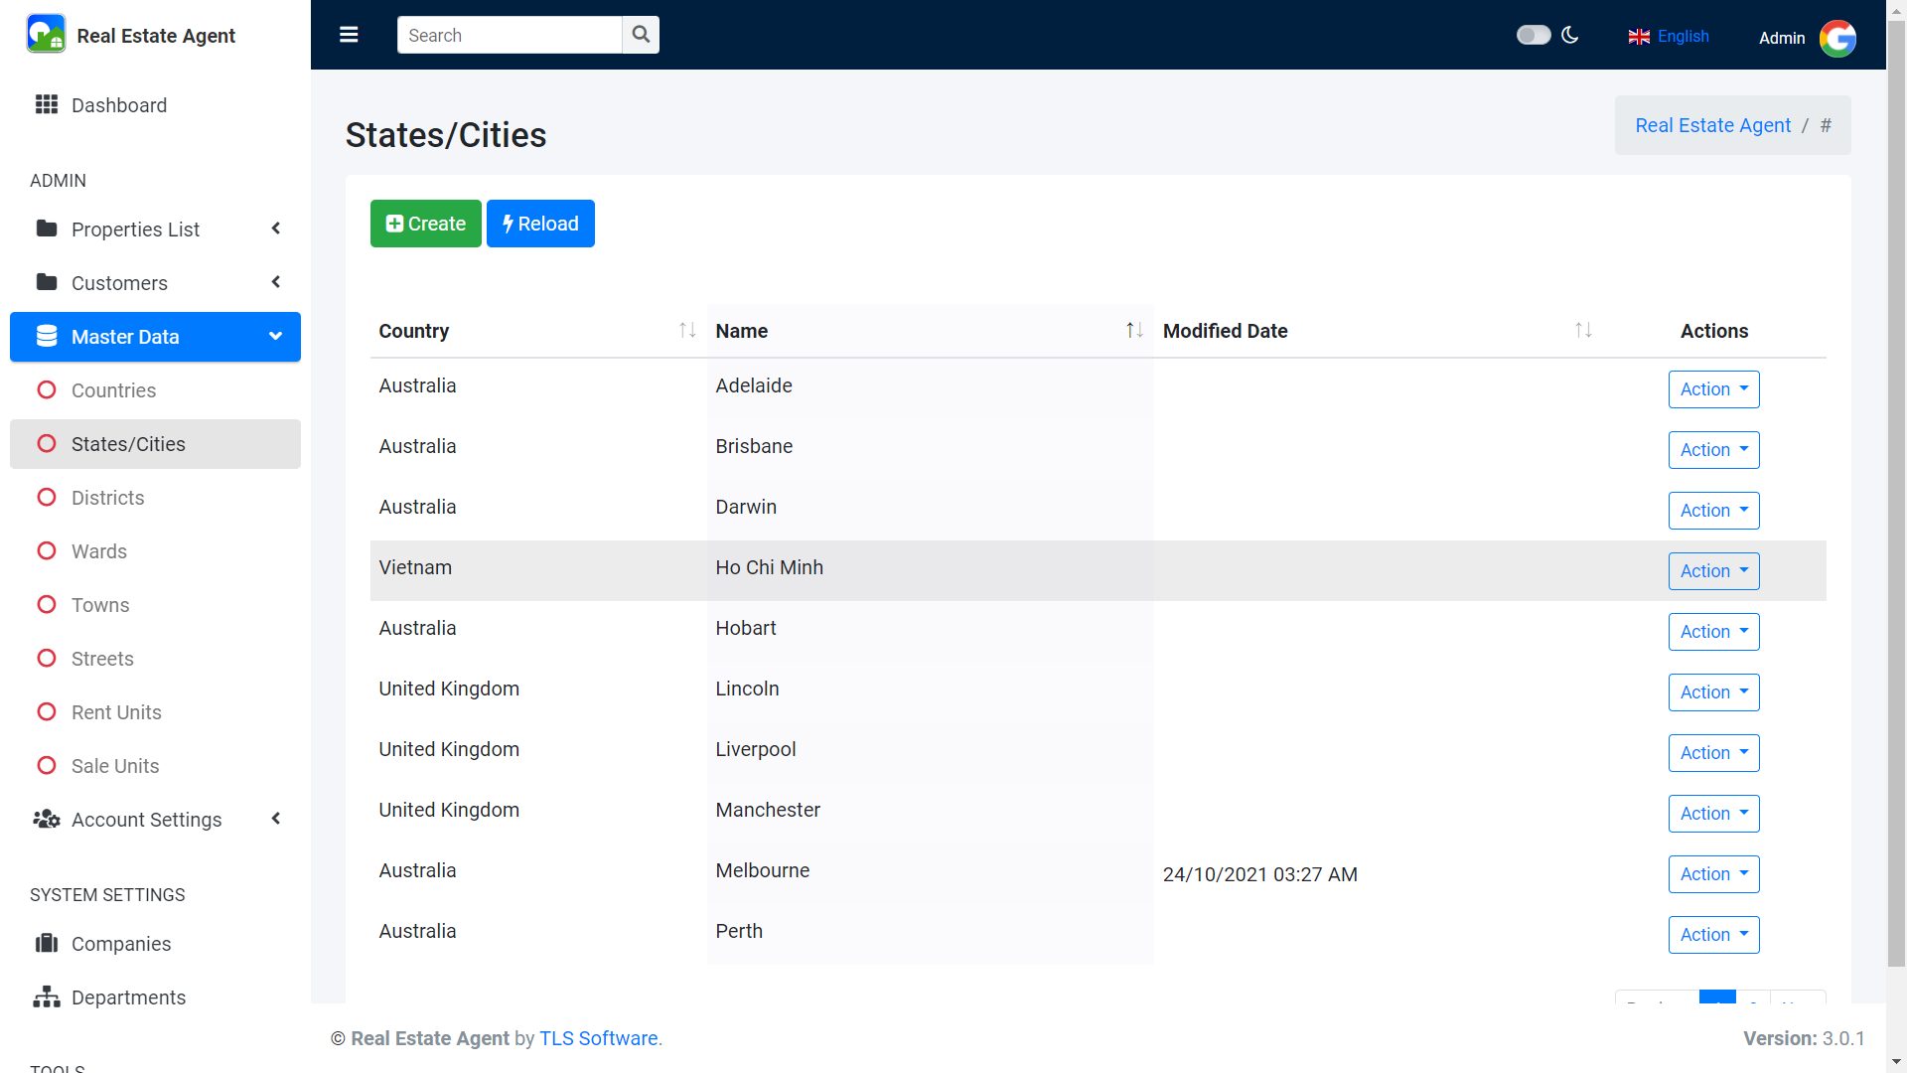Open the TLS Software footer link
Image resolution: width=1907 pixels, height=1073 pixels.
599,1038
